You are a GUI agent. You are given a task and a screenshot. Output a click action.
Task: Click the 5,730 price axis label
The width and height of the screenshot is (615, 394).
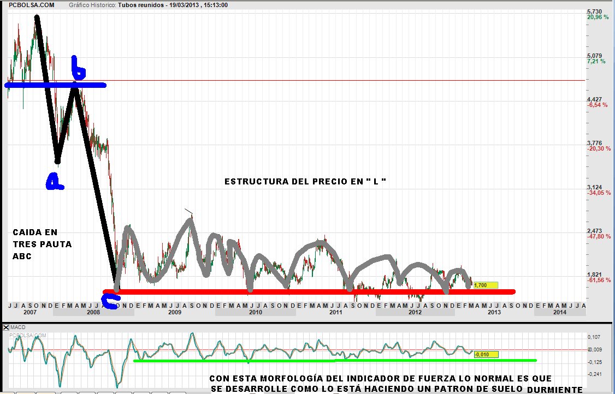[x=594, y=11]
